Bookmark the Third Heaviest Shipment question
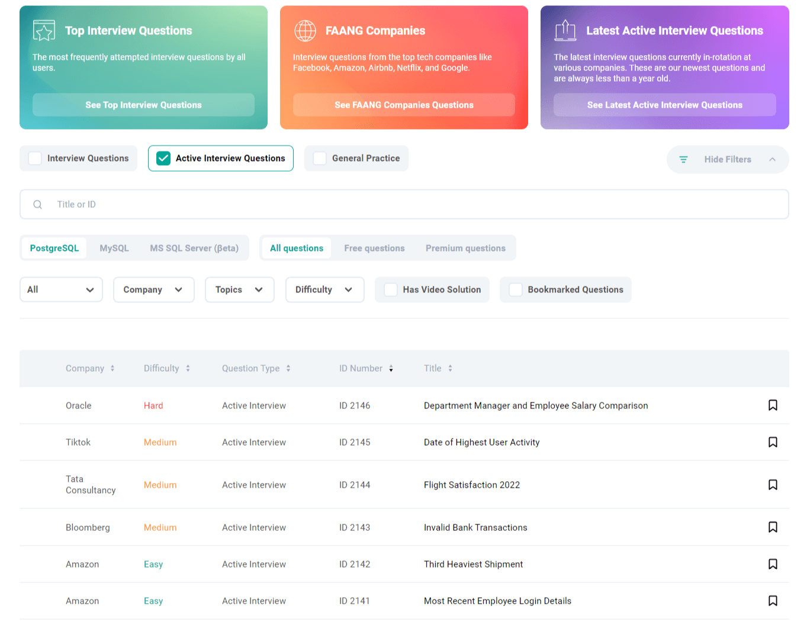This screenshot has width=807, height=625. pos(773,564)
